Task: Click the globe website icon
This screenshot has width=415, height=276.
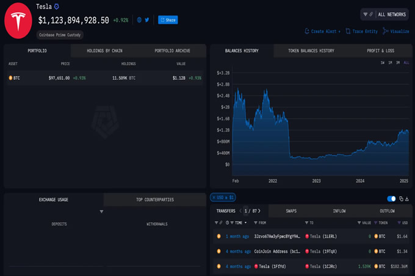Action: [x=139, y=20]
